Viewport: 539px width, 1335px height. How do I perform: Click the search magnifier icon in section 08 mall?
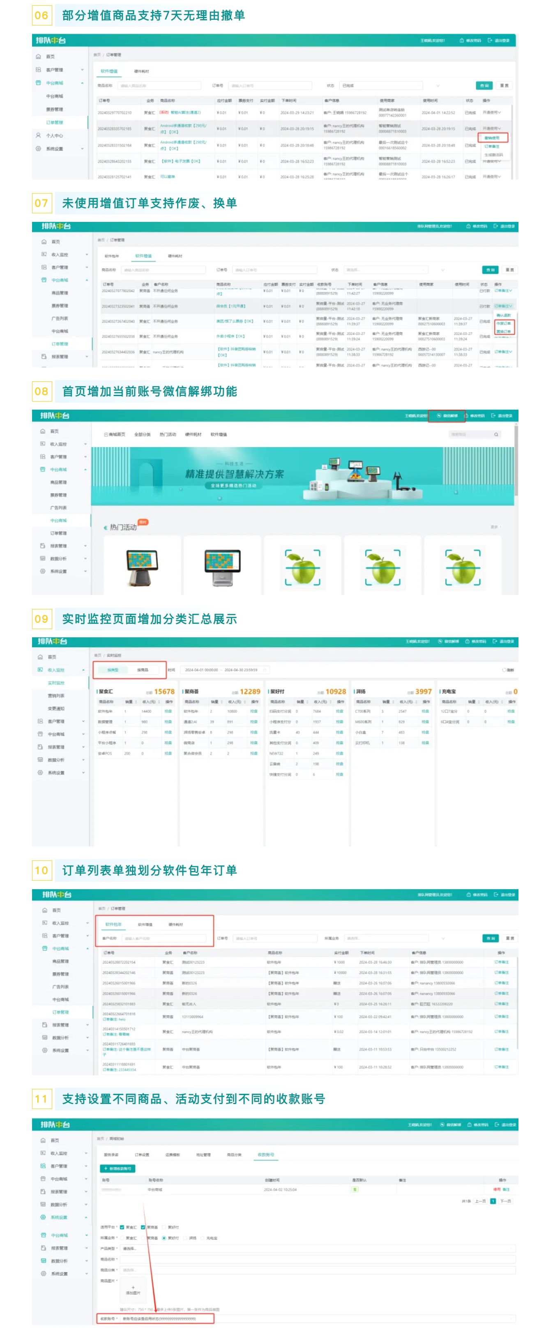tap(496, 434)
